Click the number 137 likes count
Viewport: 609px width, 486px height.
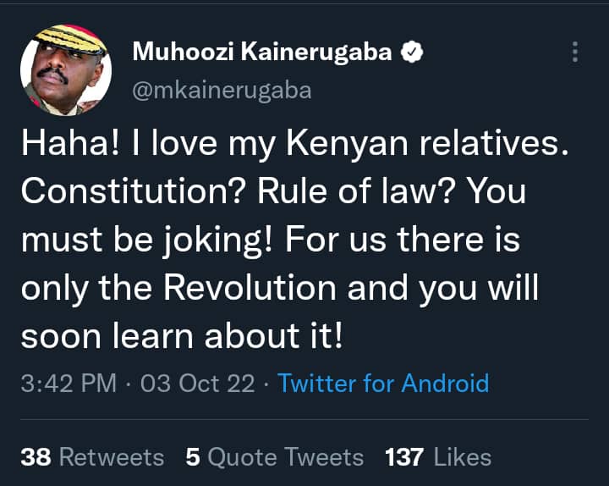click(404, 457)
